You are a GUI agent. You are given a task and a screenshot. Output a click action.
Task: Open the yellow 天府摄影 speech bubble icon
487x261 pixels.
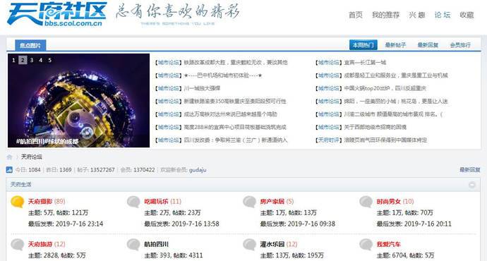tap(18, 202)
